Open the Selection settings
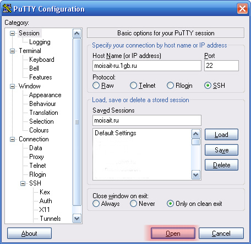The width and height of the screenshot is (251, 244). pyautogui.click(x=41, y=121)
